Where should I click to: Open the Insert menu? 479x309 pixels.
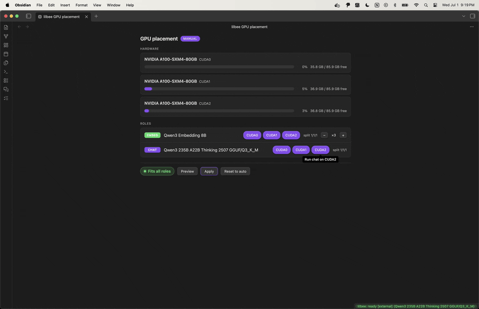click(x=65, y=5)
